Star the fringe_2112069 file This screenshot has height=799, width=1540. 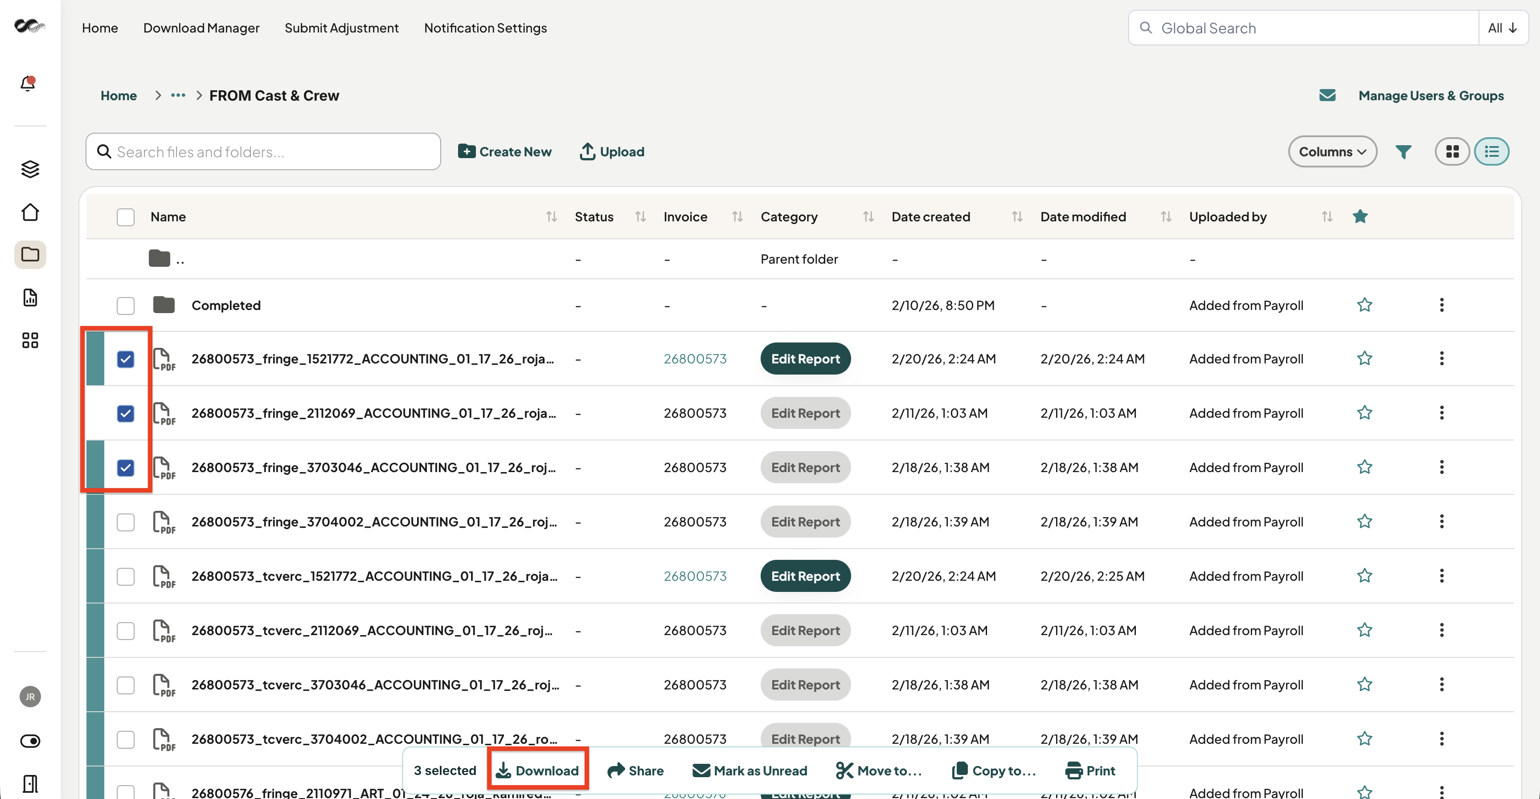click(1364, 413)
